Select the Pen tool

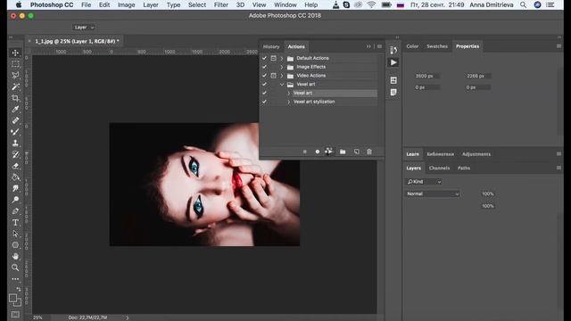[15, 211]
